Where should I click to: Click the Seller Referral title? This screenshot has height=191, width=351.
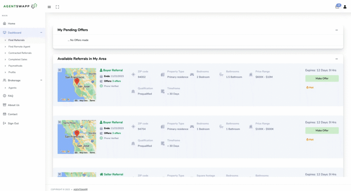[x=113, y=174]
